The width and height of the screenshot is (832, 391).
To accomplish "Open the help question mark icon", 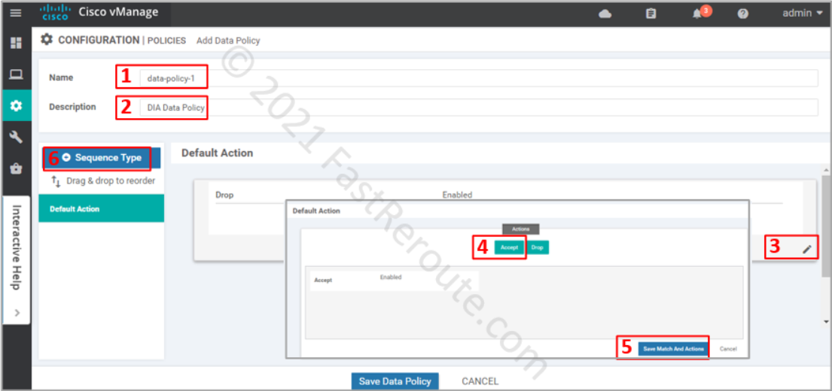I will tap(743, 14).
